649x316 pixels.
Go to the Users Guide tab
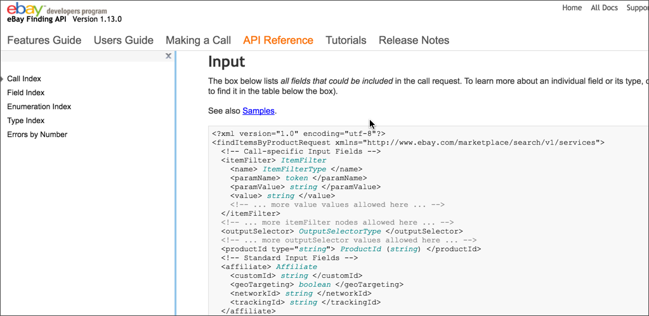(x=124, y=40)
